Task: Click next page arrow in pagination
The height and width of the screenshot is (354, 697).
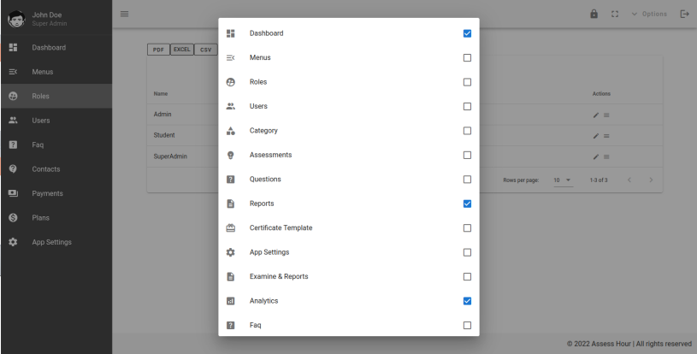Action: click(651, 180)
